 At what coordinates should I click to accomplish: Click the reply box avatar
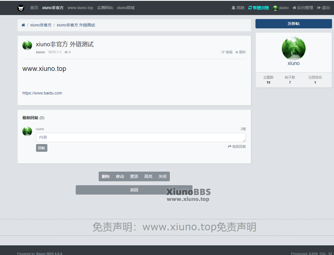click(27, 131)
